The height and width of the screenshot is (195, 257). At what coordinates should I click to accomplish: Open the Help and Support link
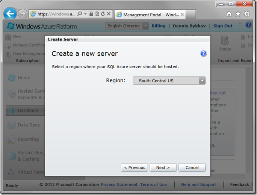(x=198, y=184)
